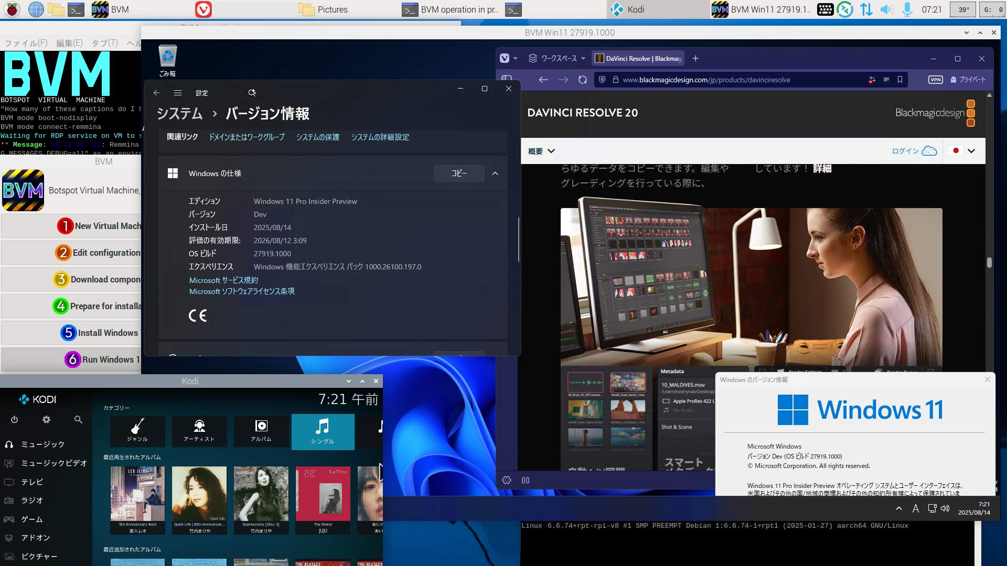The width and height of the screenshot is (1007, 566).
Task: Open the システムの保護 link
Action: point(318,137)
